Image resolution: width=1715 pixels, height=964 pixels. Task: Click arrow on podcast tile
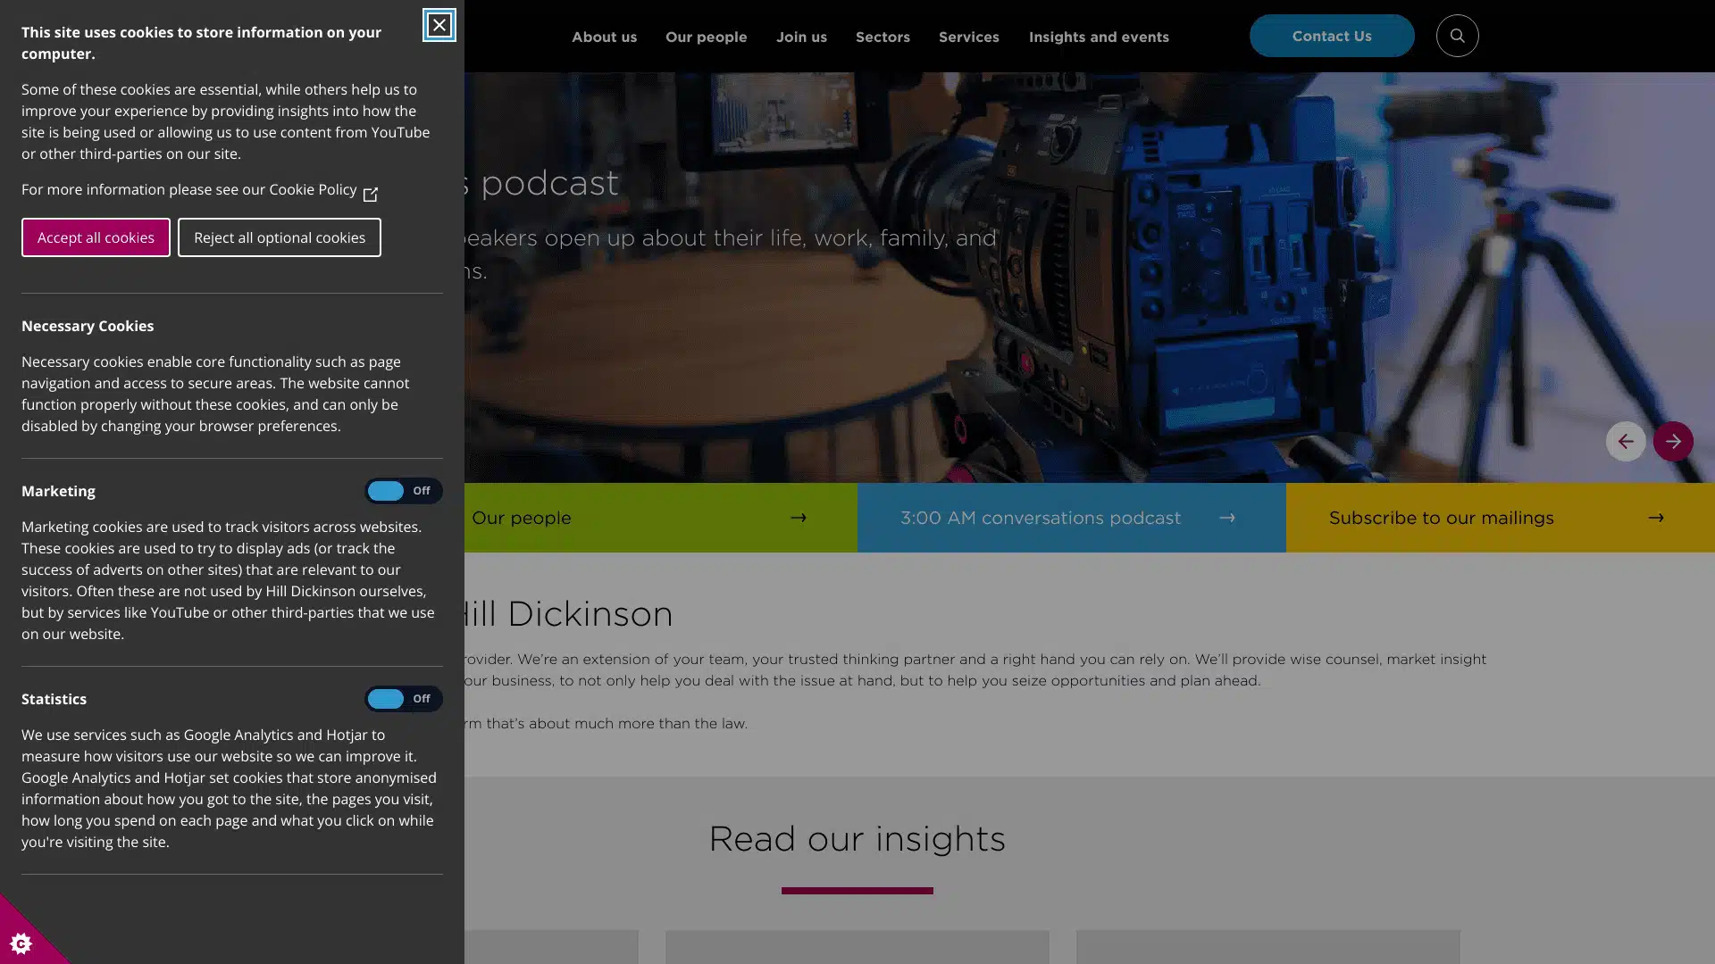click(1226, 518)
